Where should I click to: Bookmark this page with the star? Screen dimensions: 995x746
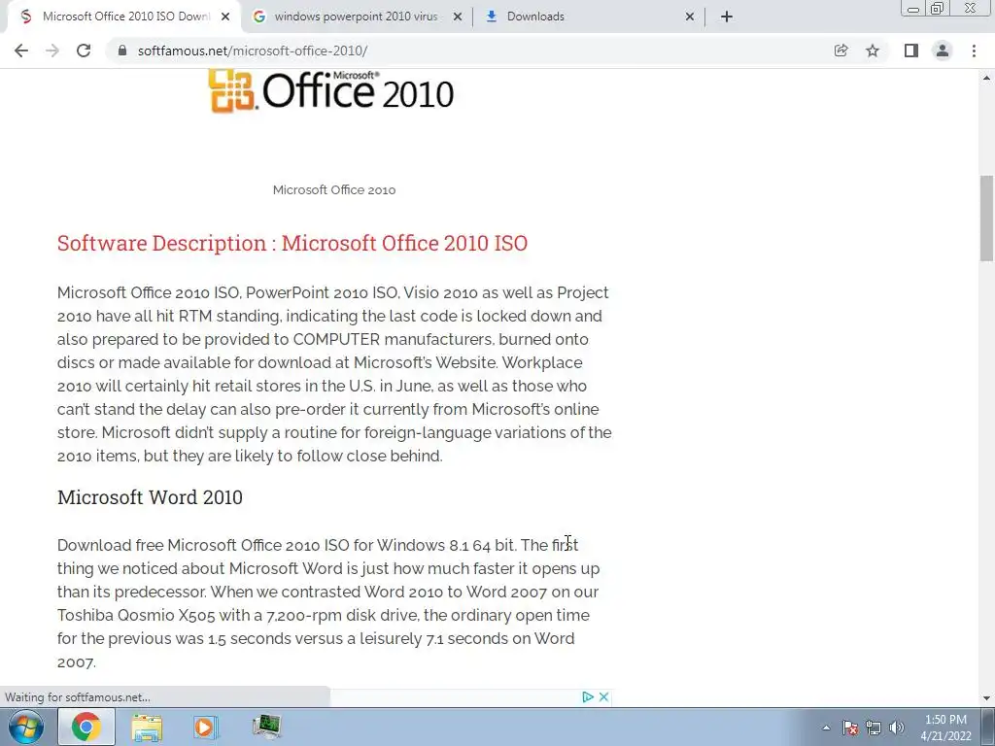click(x=873, y=51)
